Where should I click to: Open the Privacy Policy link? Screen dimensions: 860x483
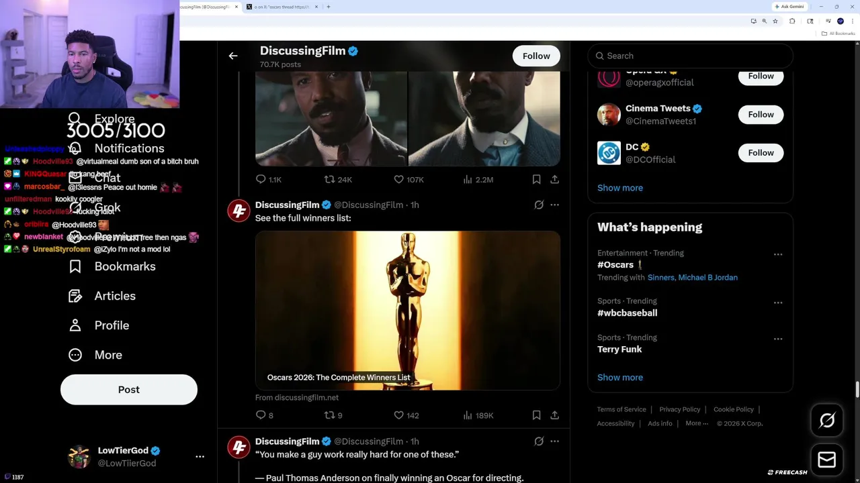(680, 409)
